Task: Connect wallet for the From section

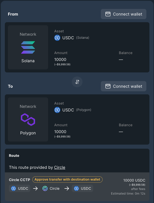Action: tap(123, 14)
